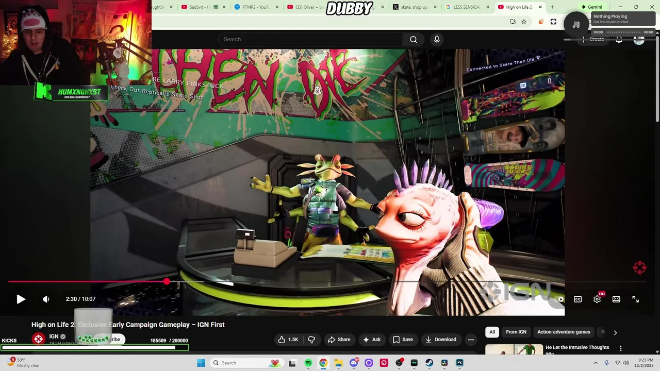Open Task View from the taskbar
660x371 pixels.
pyautogui.click(x=292, y=363)
